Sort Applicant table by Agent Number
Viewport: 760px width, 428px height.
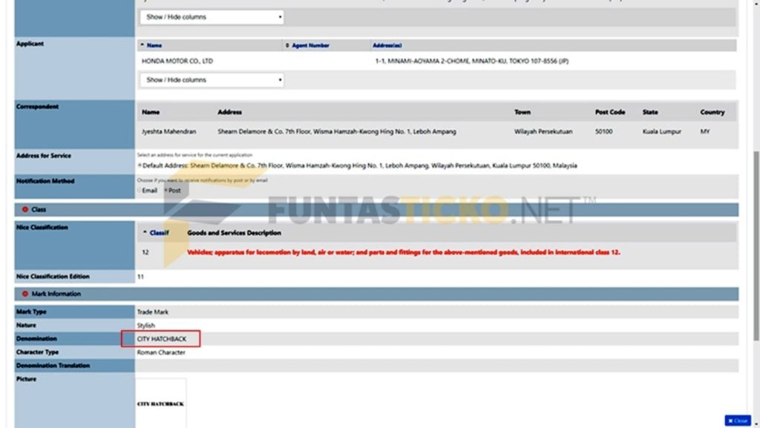pyautogui.click(x=310, y=45)
